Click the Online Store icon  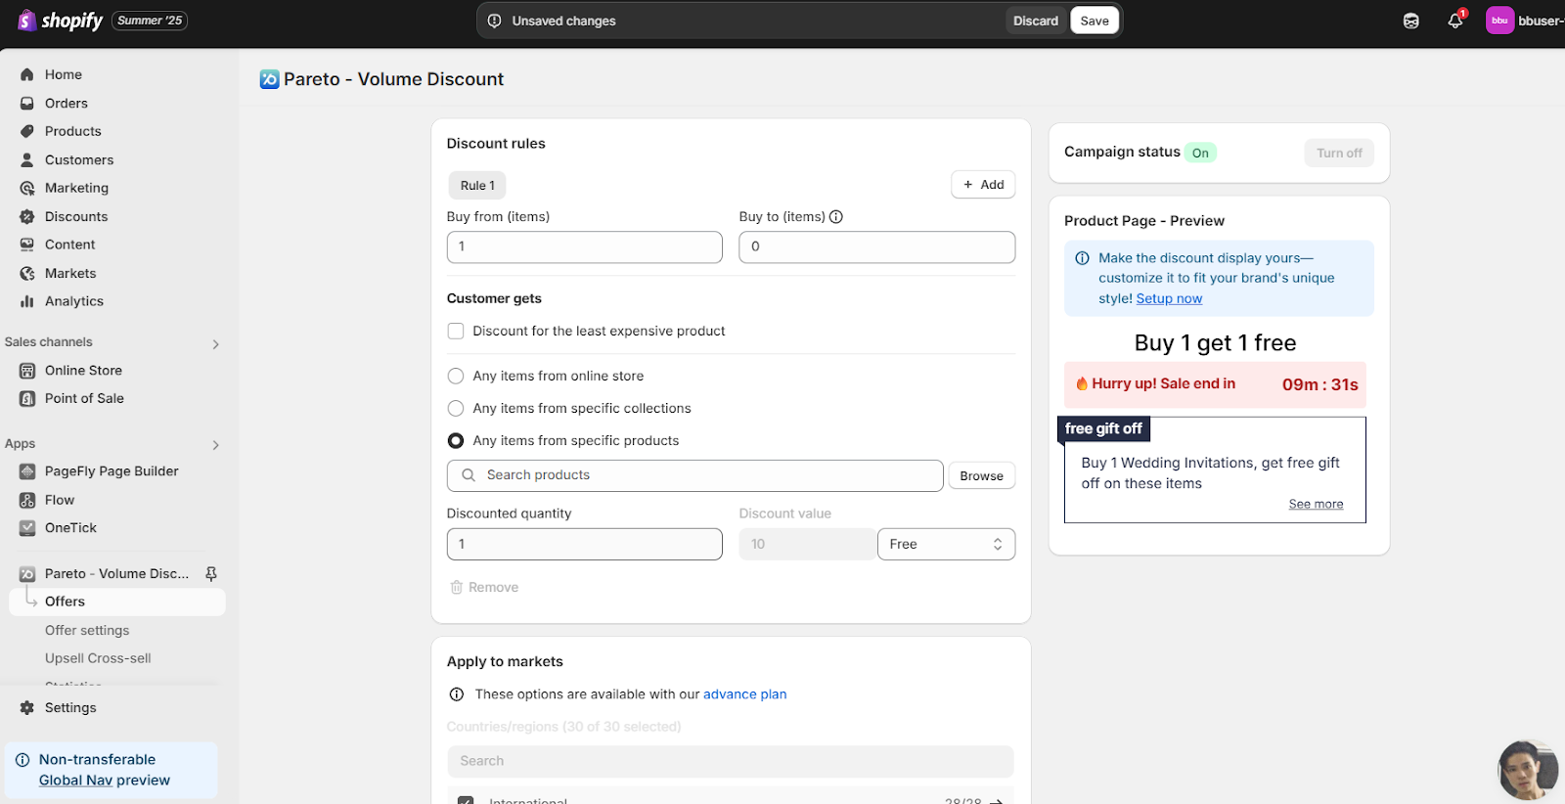pyautogui.click(x=27, y=371)
